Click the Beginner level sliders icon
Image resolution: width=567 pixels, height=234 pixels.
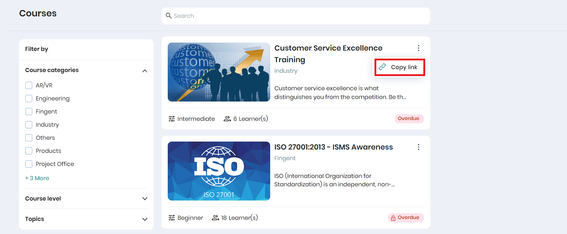tap(171, 218)
